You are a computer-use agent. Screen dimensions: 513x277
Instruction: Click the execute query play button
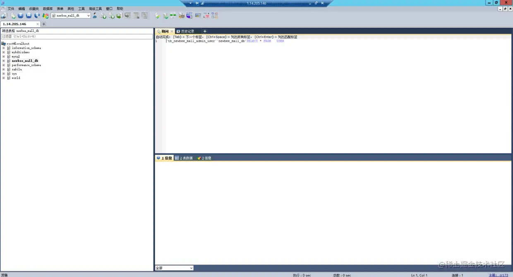21,16
